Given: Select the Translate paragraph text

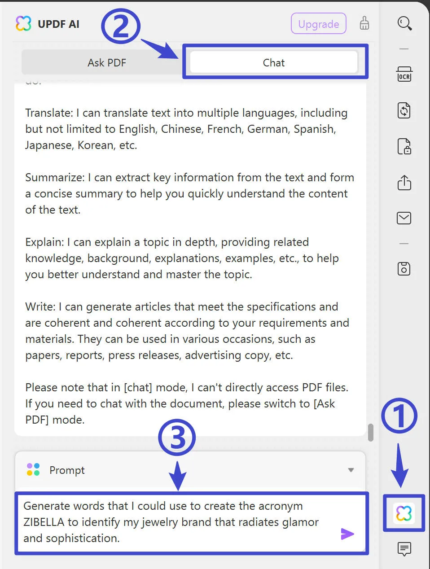Looking at the screenshot, I should pyautogui.click(x=186, y=129).
